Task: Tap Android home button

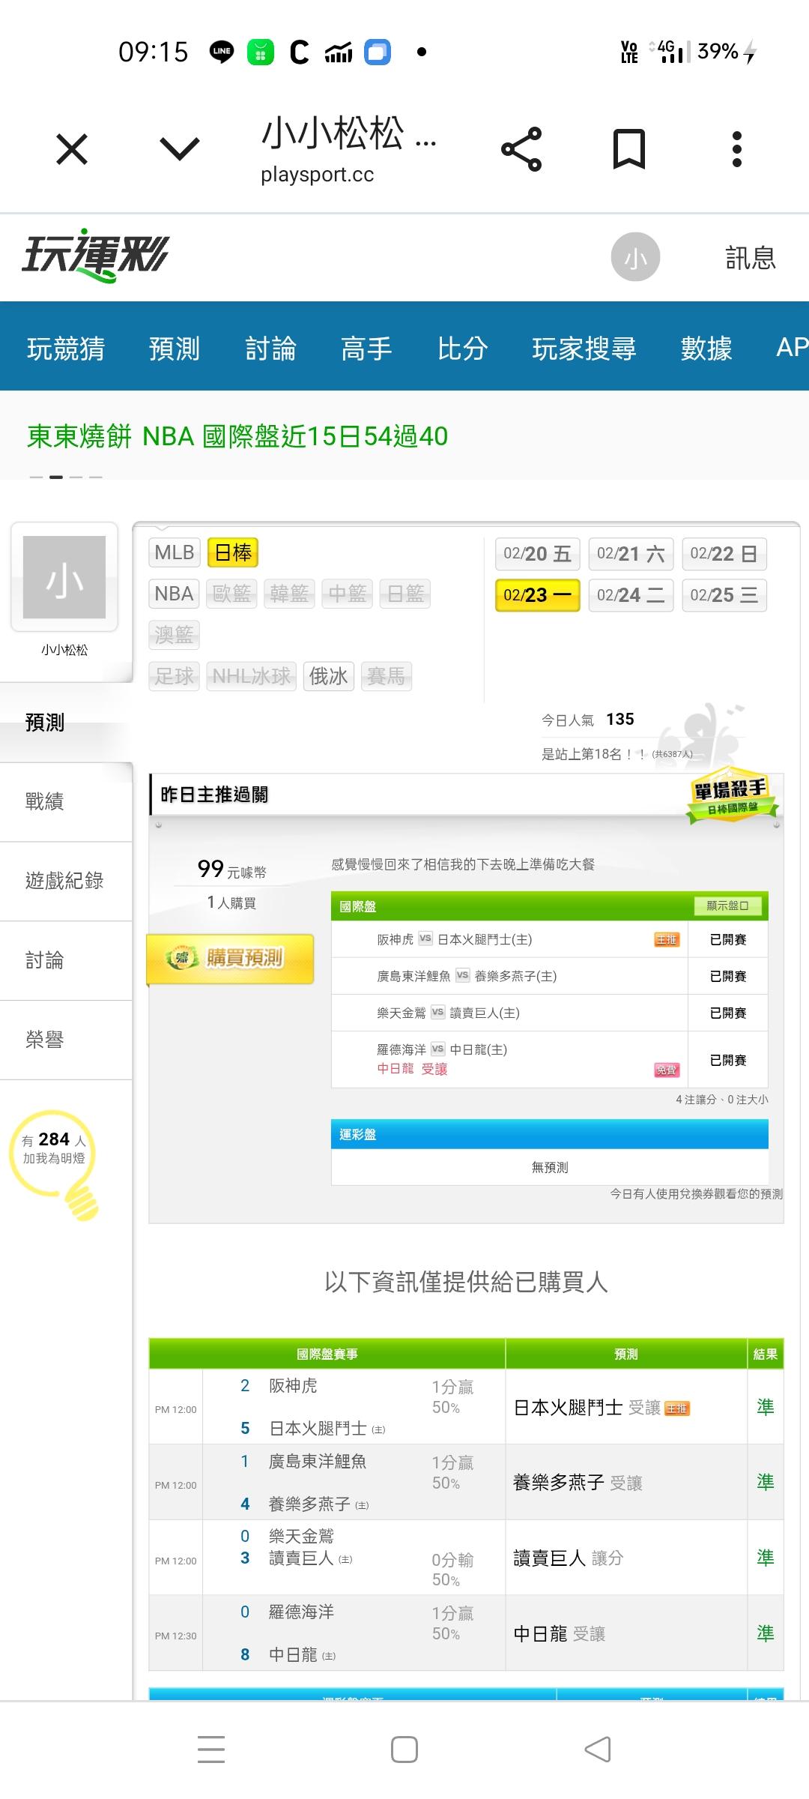Action: (x=404, y=1750)
